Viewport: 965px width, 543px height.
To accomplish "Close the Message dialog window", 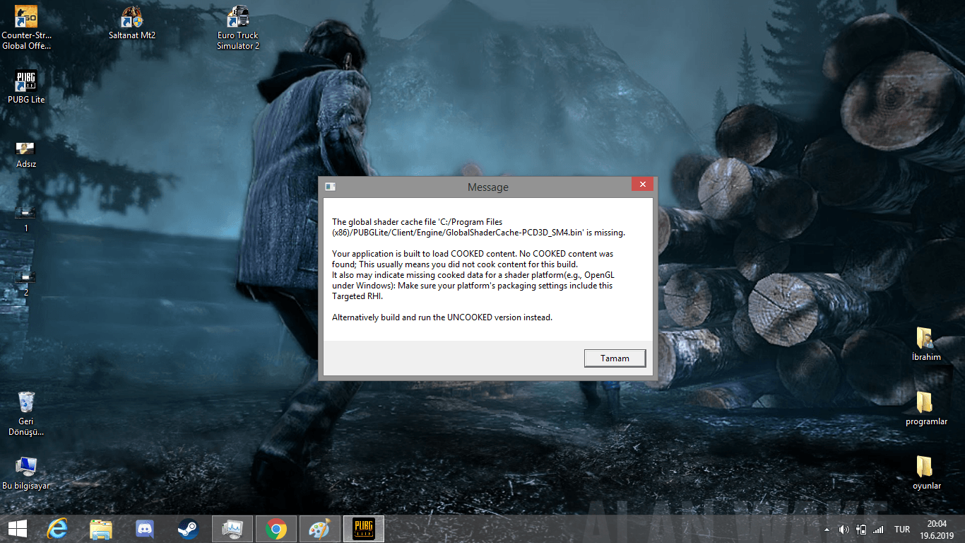I will coord(642,185).
